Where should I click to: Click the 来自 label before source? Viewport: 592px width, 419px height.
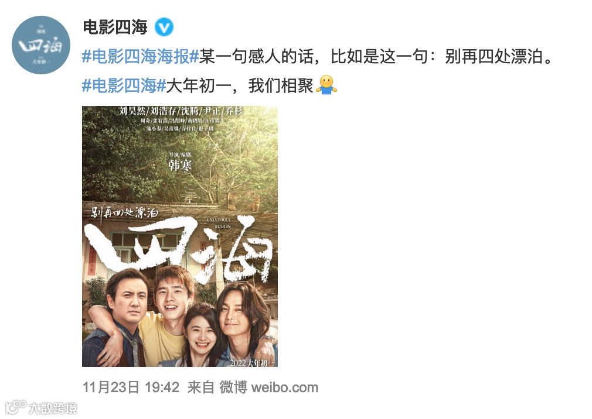[x=201, y=387]
